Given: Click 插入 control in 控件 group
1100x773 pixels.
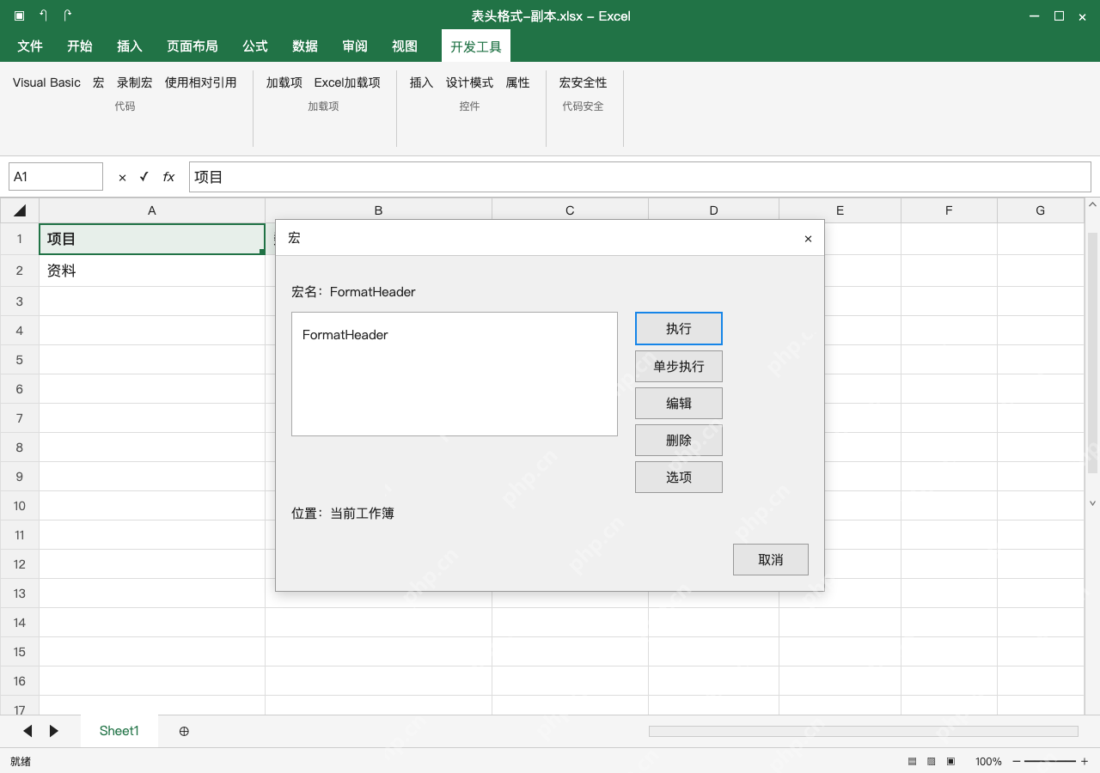Looking at the screenshot, I should click(x=421, y=82).
